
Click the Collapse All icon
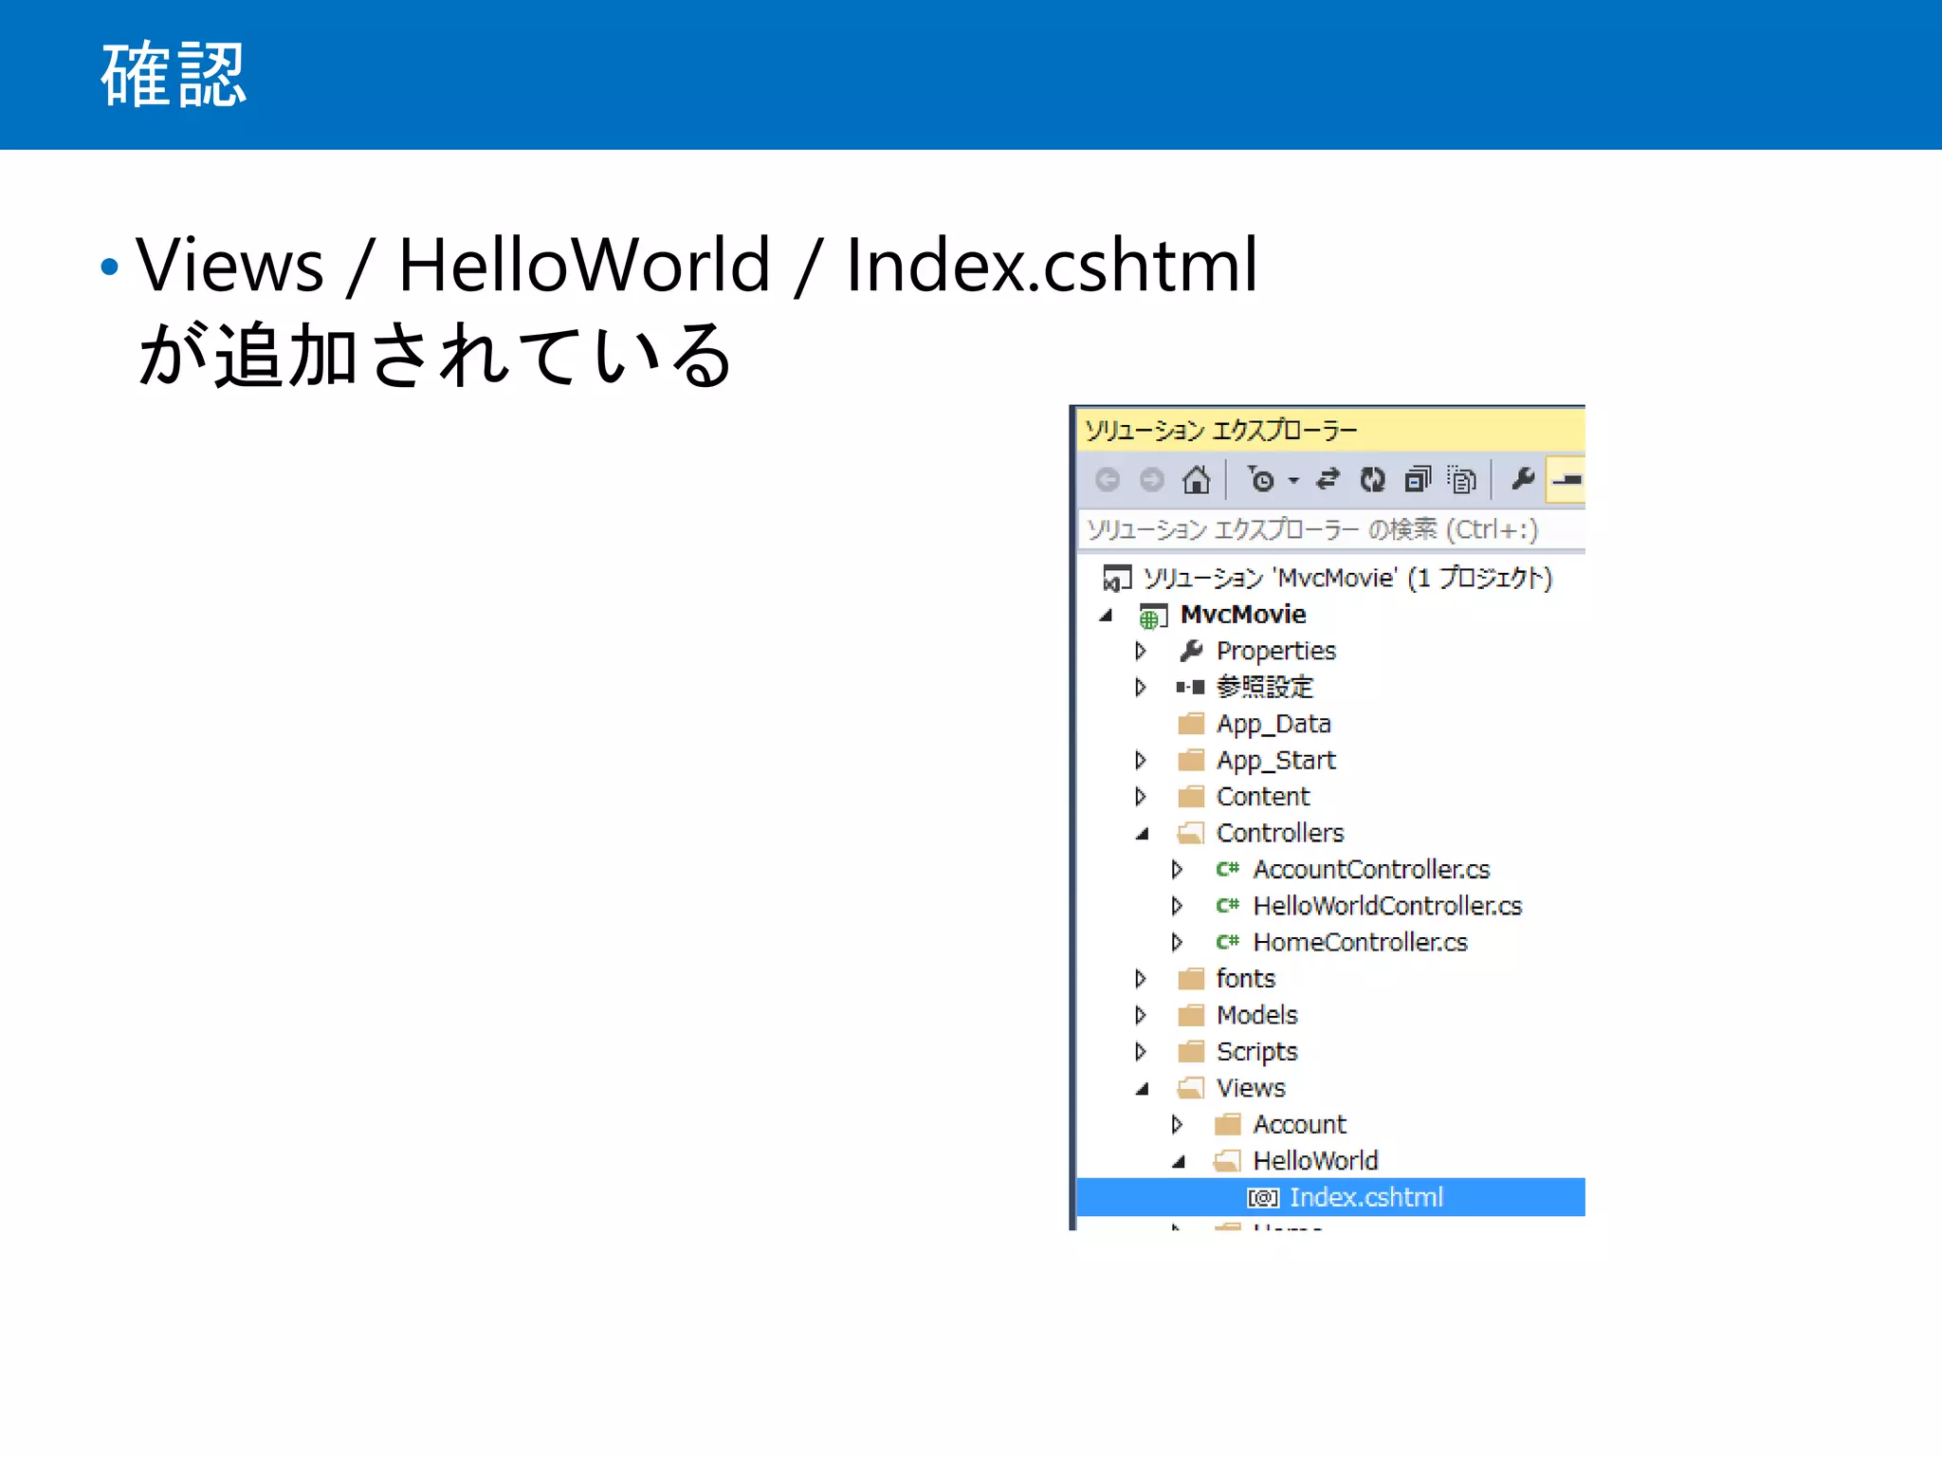click(1418, 480)
